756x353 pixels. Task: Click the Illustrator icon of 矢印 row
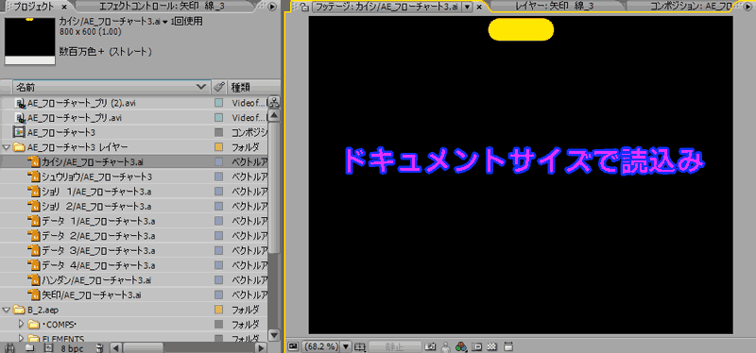point(34,294)
